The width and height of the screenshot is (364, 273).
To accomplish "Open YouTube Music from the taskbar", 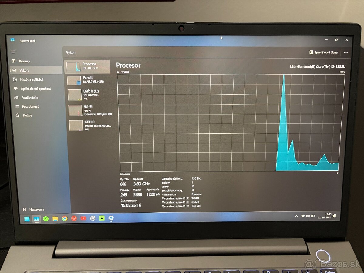I will coord(74,218).
